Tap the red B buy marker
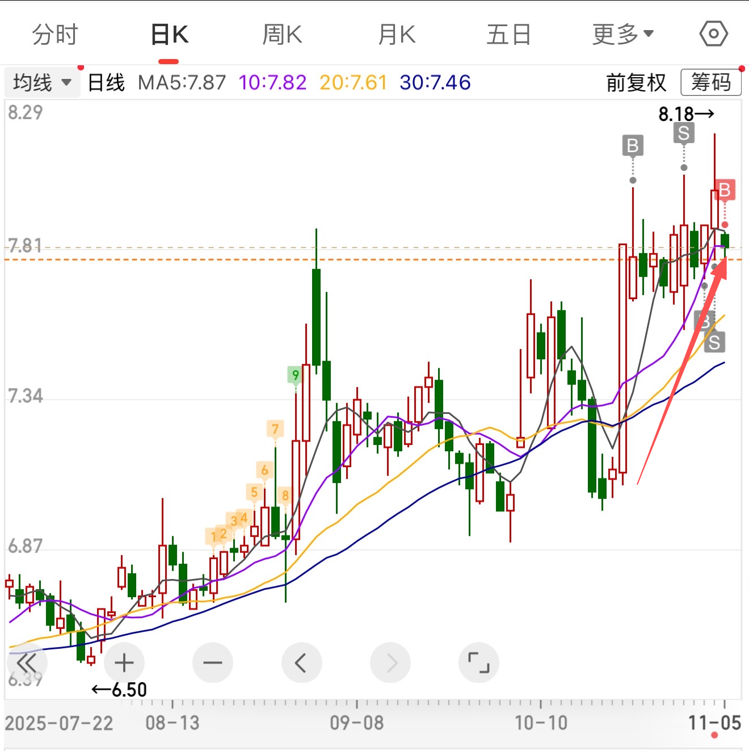749x751 pixels. (x=725, y=190)
